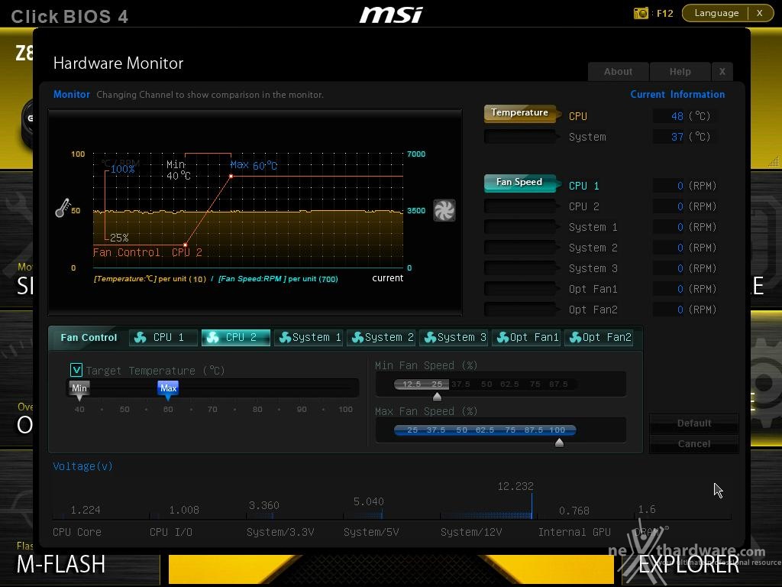Click the Max Fan Speed slider pointer
The image size is (782, 587).
click(x=559, y=443)
